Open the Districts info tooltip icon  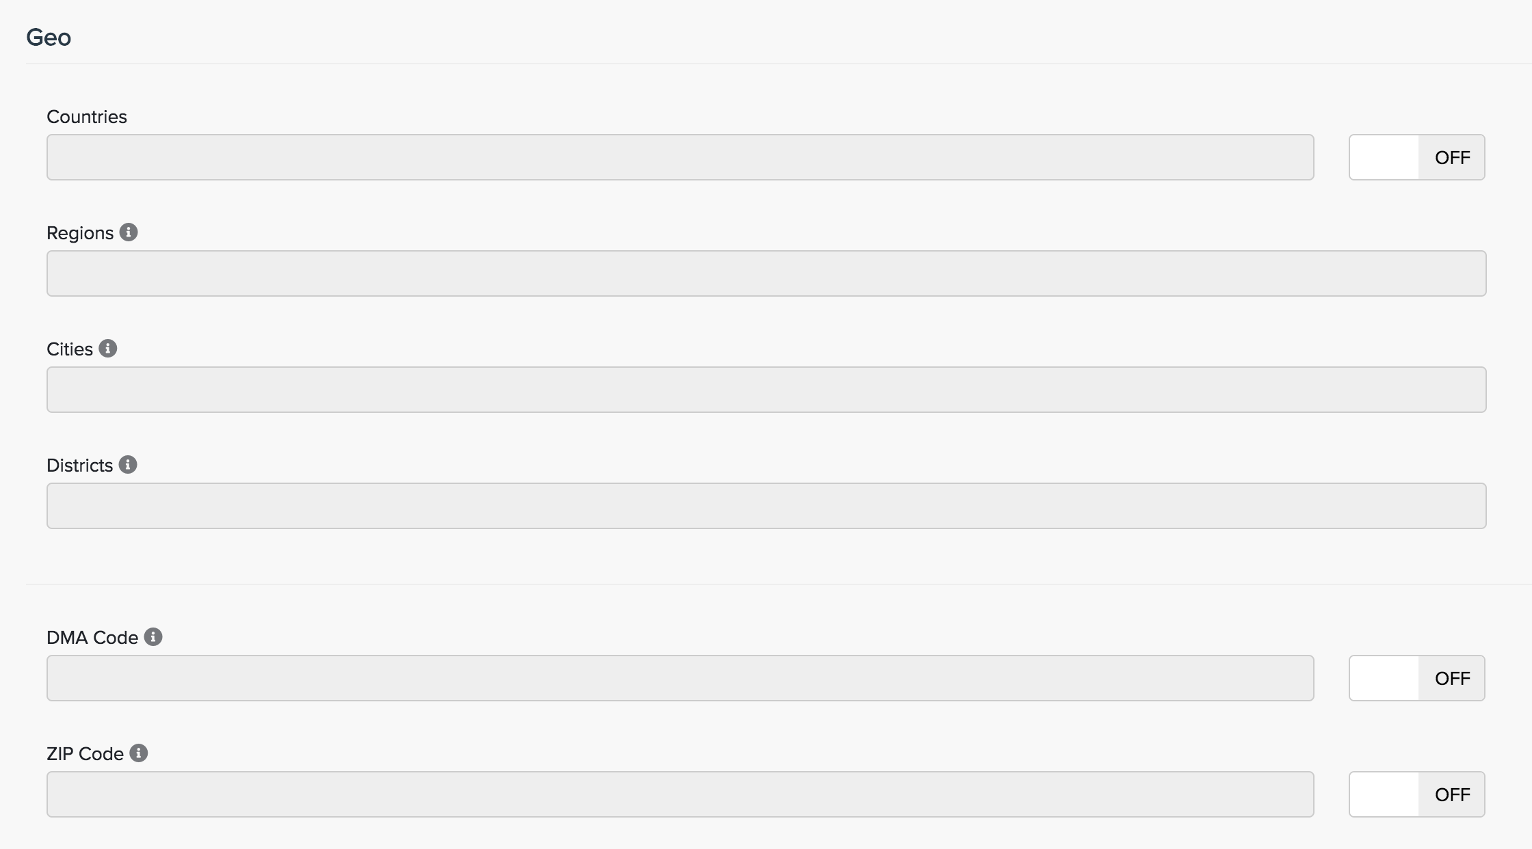128,465
